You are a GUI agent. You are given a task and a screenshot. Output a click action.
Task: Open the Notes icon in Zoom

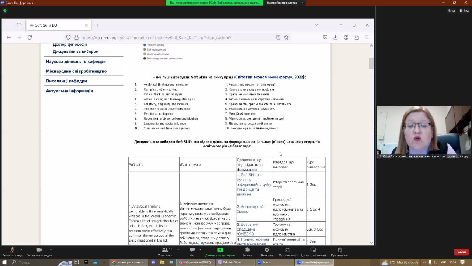point(339,250)
